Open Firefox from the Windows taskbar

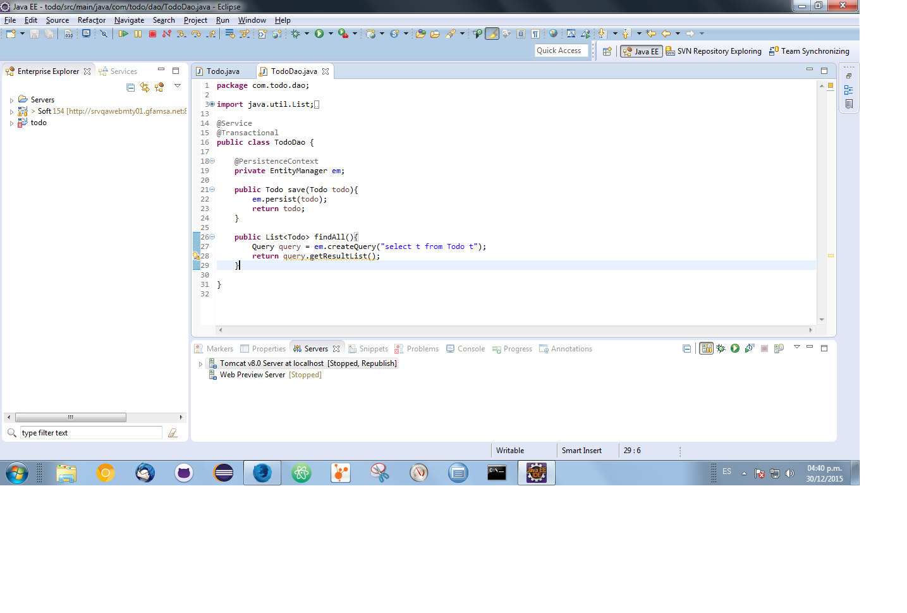pyautogui.click(x=262, y=473)
